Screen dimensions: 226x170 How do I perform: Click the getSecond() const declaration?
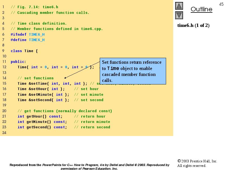tap(42, 127)
